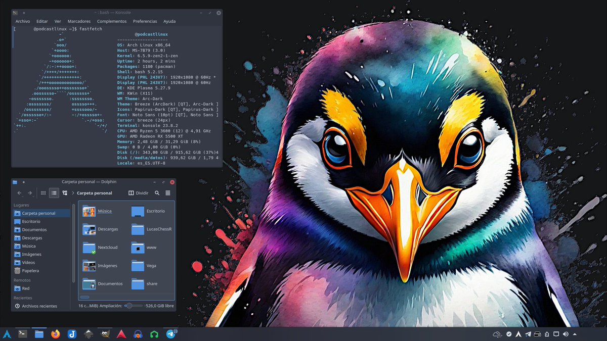Viewport: 607px width, 341px height.
Task: Select the Nextcloud folder
Action: pos(101,248)
